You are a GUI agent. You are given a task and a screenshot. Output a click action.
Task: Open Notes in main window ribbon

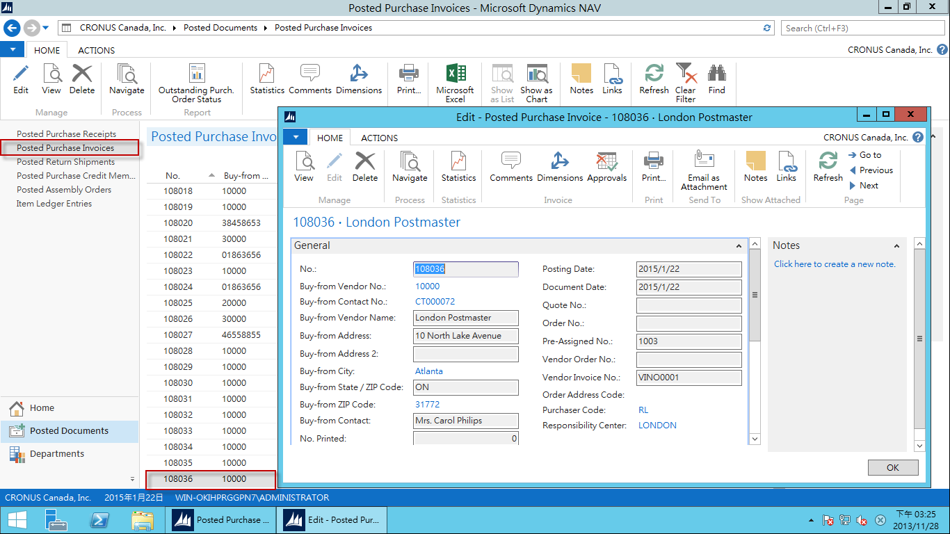(581, 79)
